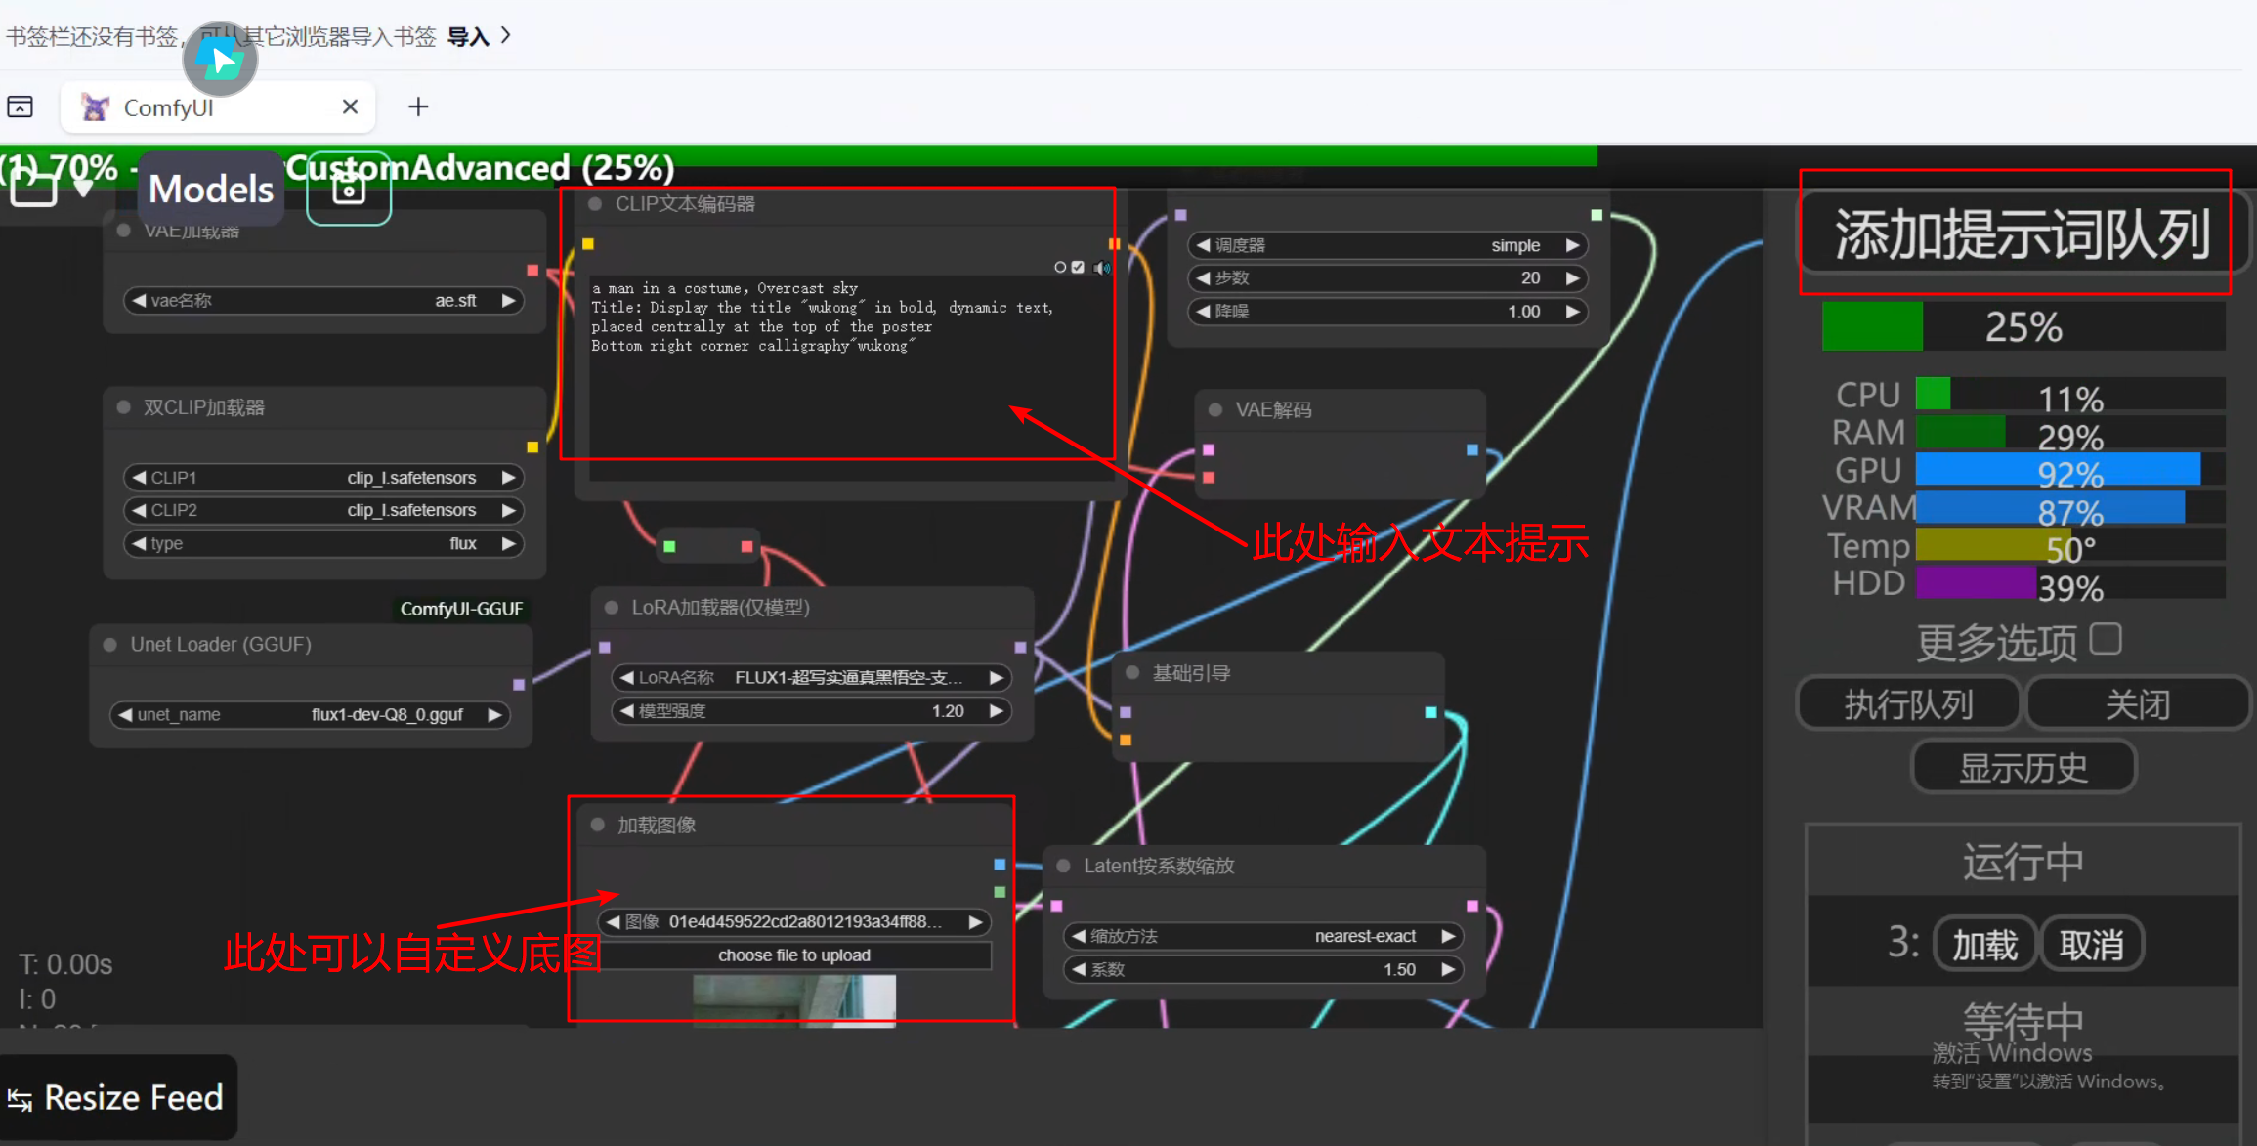The height and width of the screenshot is (1146, 2257).
Task: Click 取消 for running item 3
Action: point(2091,944)
